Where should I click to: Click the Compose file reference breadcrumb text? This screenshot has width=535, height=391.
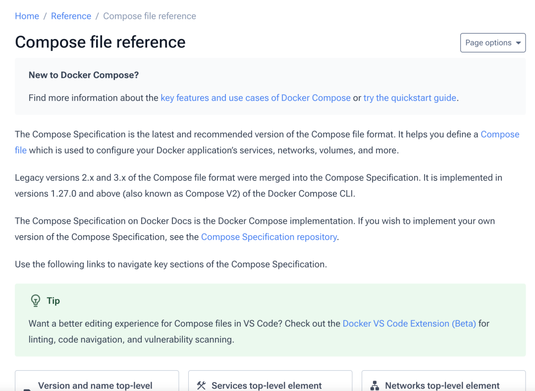click(150, 16)
